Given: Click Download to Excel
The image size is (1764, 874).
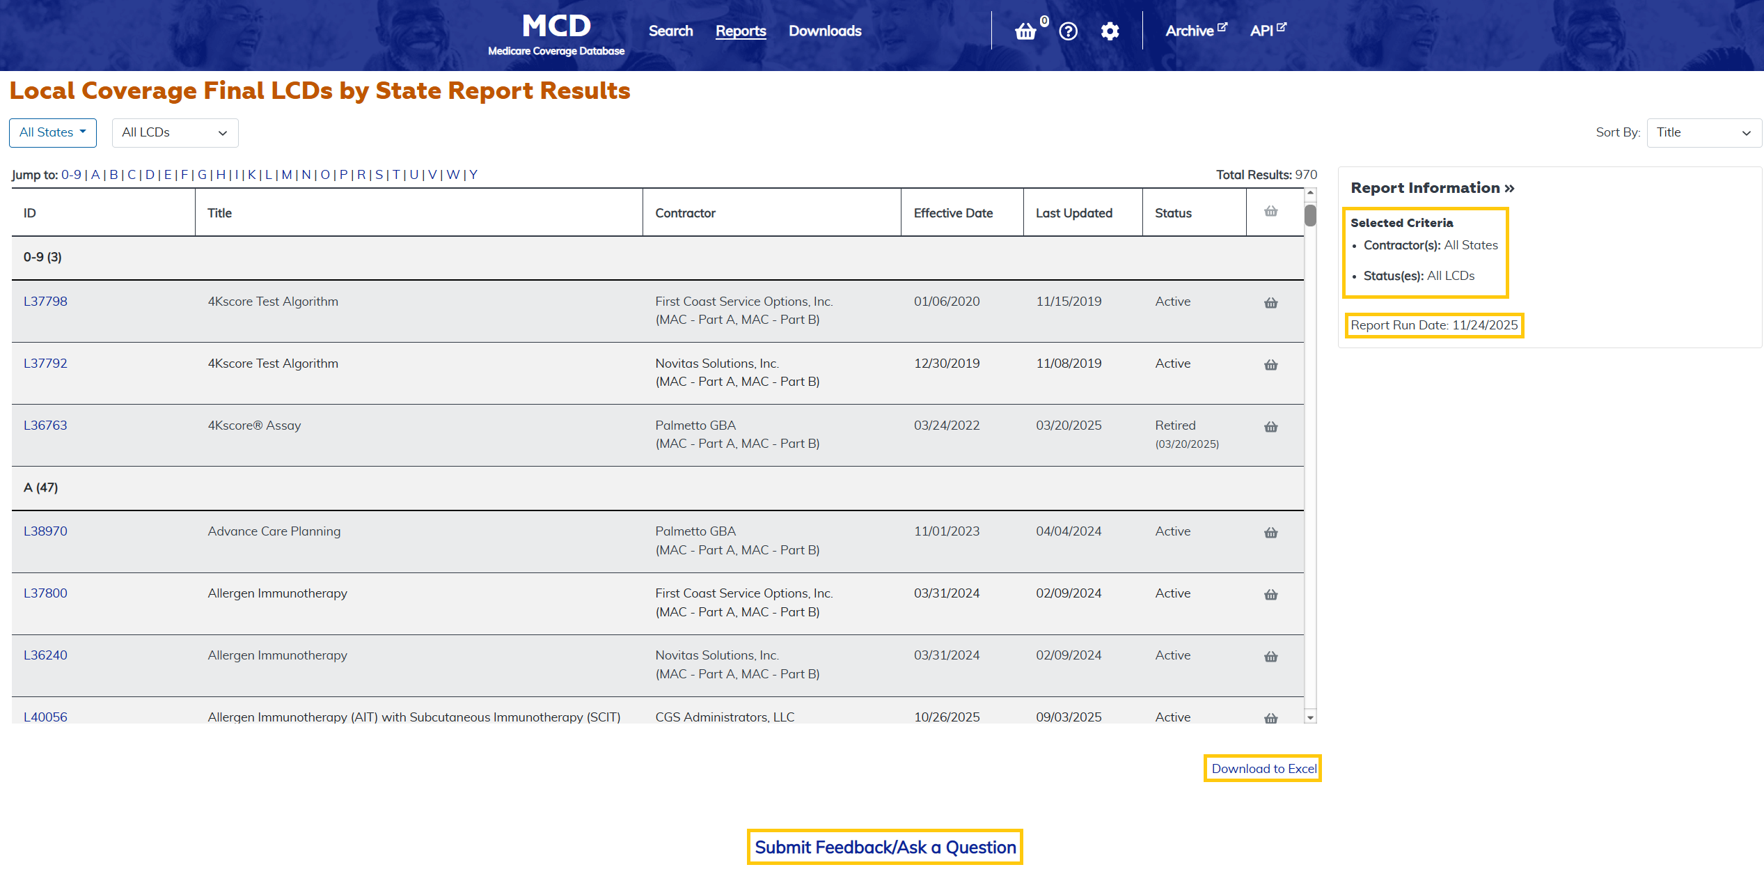Looking at the screenshot, I should tap(1262, 768).
